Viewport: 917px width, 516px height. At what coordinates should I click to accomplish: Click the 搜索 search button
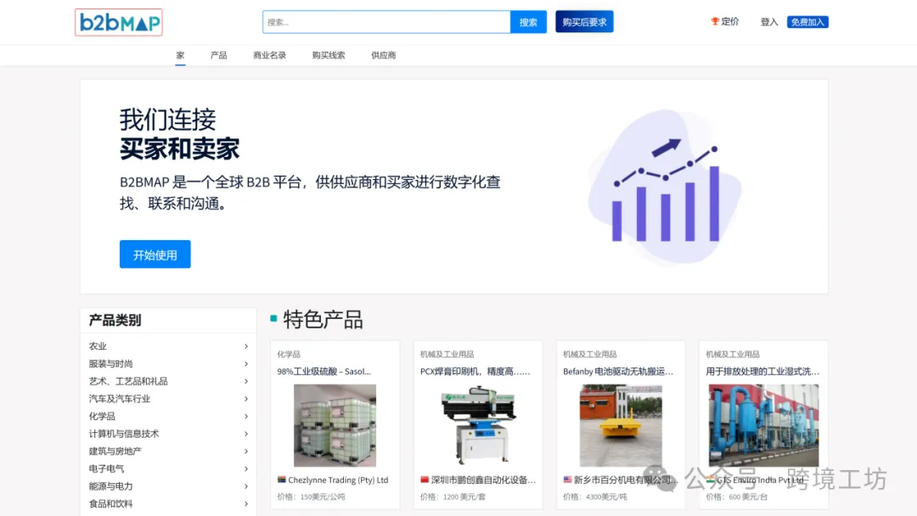(x=528, y=21)
